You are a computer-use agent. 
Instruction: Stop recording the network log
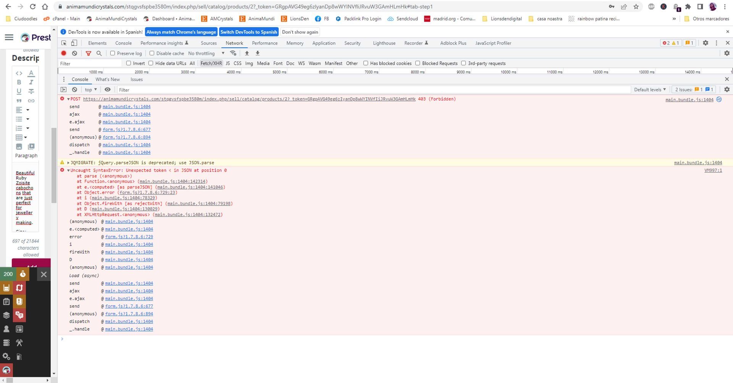(64, 53)
